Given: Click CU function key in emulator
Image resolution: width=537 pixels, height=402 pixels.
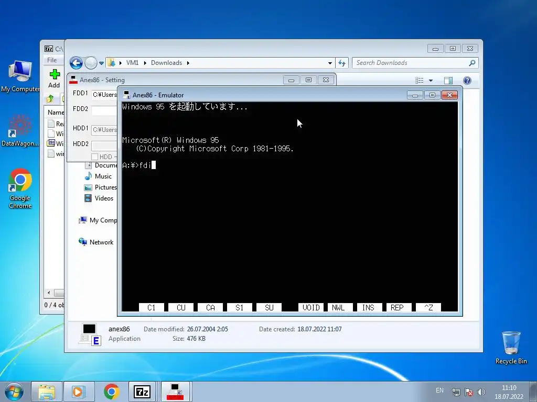Looking at the screenshot, I should pyautogui.click(x=181, y=308).
